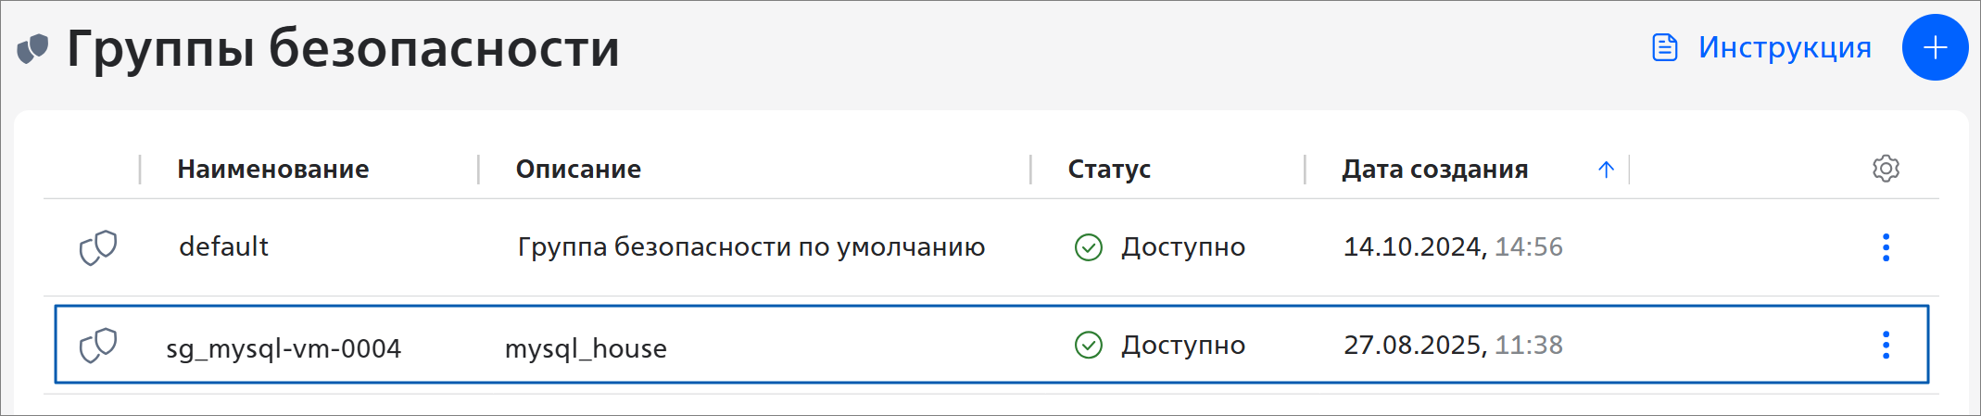Click the Дата создания column header
The image size is (1981, 416).
(1434, 170)
